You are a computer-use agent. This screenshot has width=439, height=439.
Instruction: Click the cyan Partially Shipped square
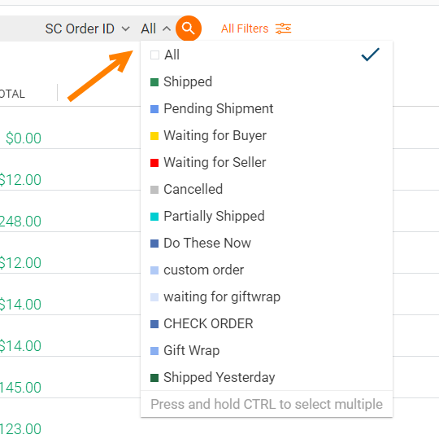click(x=154, y=217)
